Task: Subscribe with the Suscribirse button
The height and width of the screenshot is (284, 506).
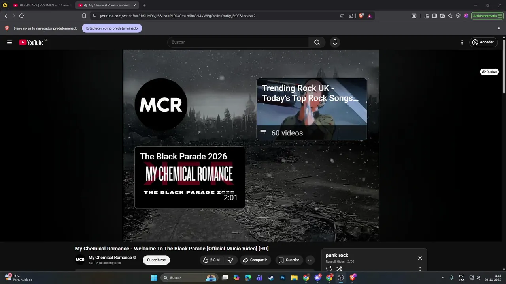Action: pos(156,260)
